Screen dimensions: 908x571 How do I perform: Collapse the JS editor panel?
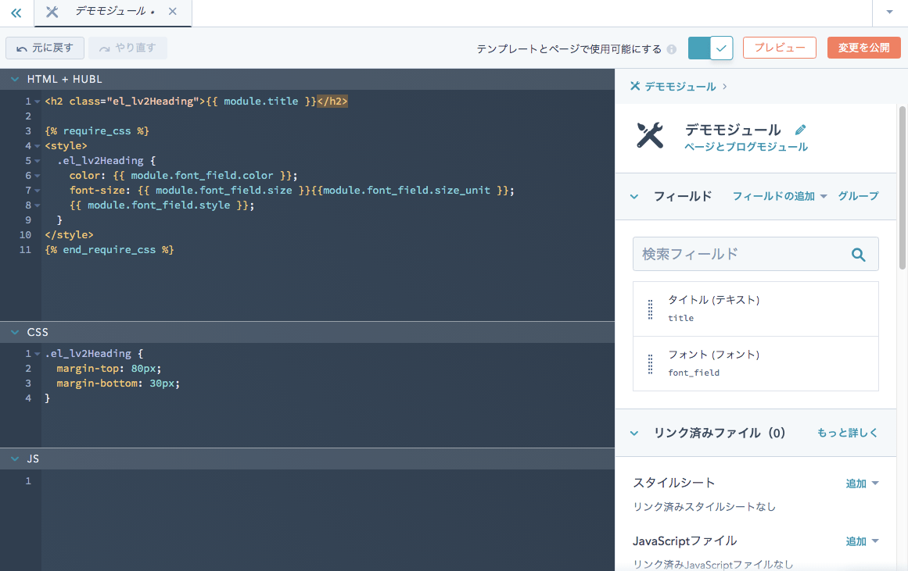point(14,459)
